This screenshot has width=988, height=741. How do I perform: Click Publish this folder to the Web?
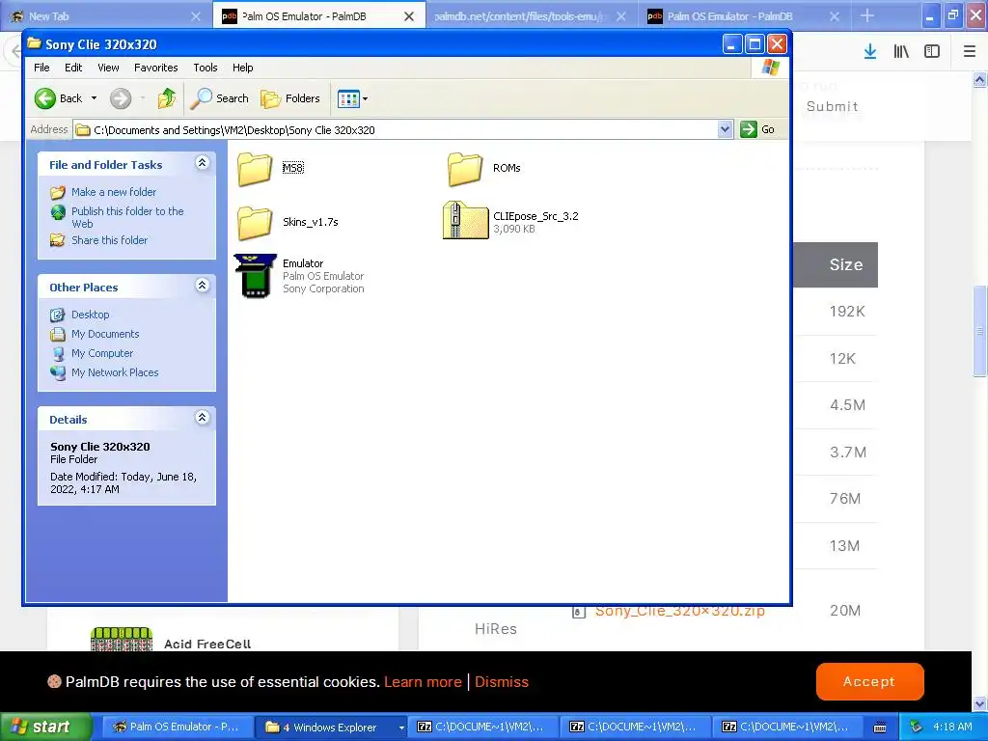127,217
